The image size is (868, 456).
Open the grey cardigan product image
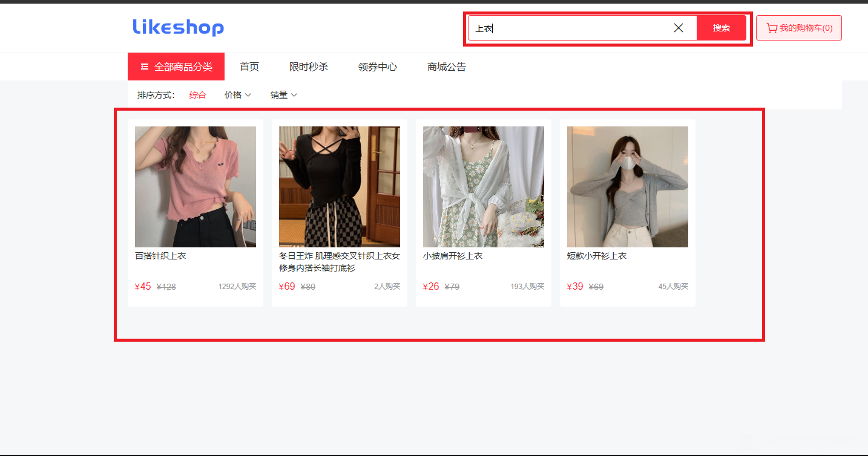(x=628, y=187)
